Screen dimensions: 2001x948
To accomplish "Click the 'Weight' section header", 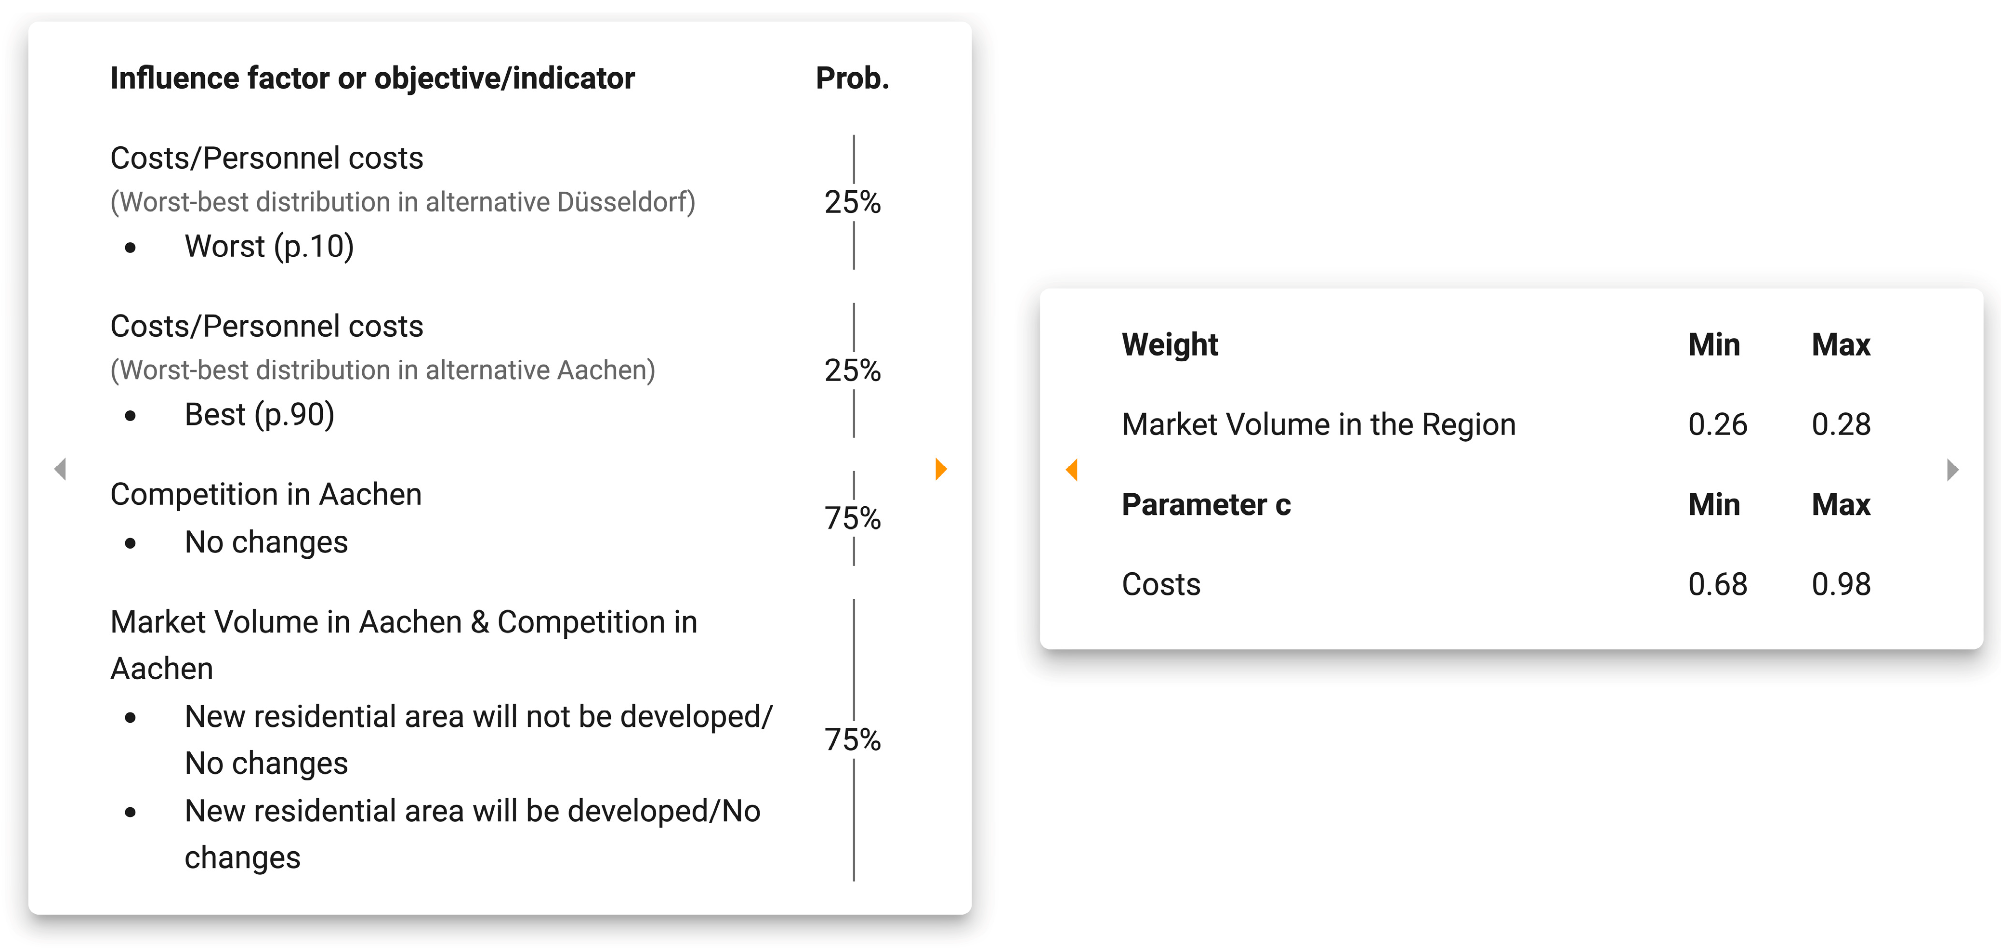I will pos(1170,344).
